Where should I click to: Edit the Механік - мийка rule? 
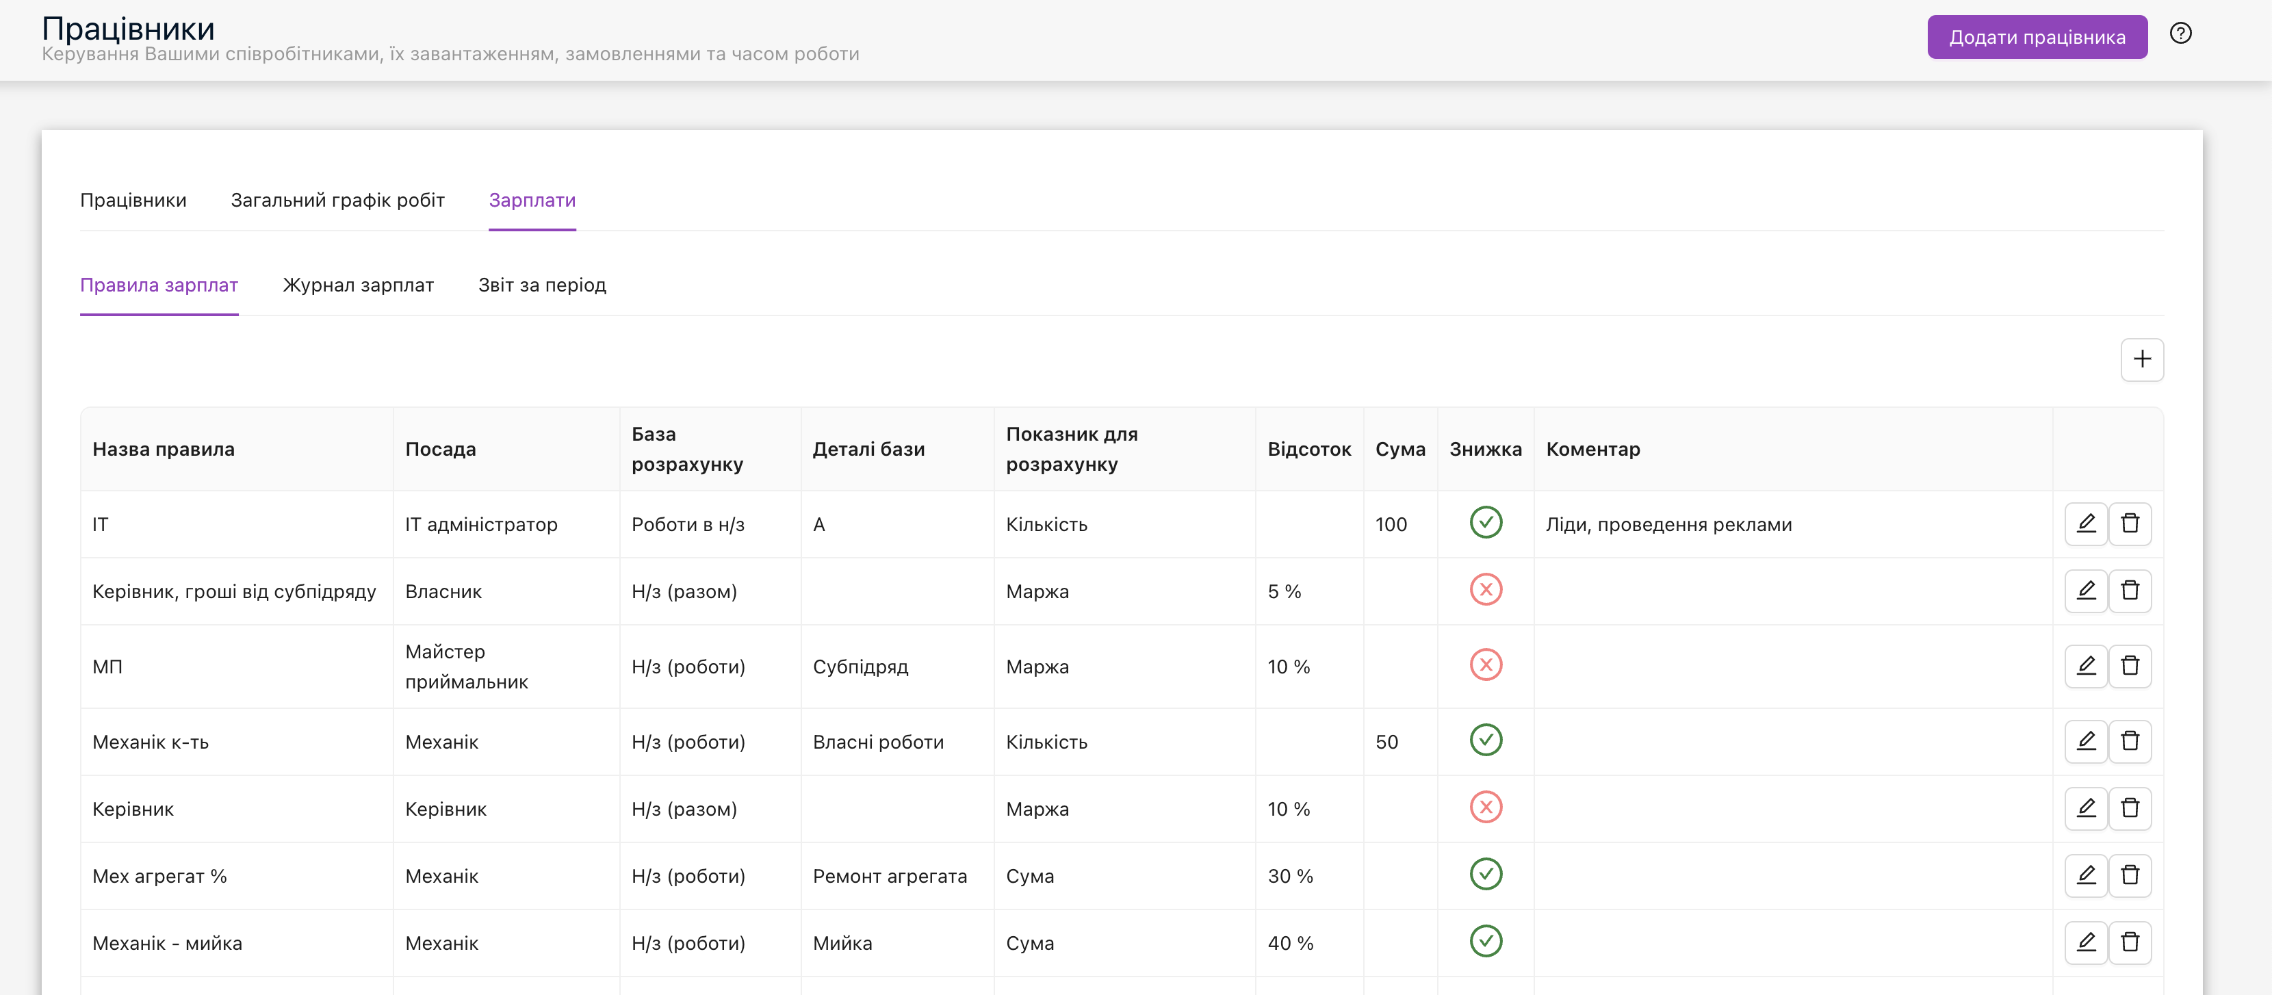2086,943
